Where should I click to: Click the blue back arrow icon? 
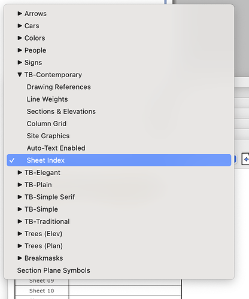[246, 159]
